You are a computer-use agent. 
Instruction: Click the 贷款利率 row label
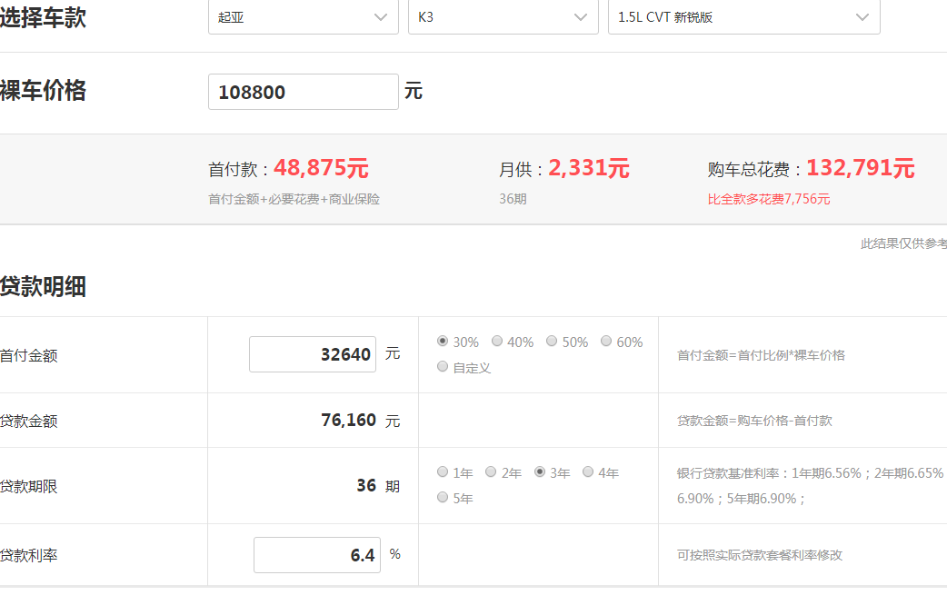pyautogui.click(x=28, y=555)
